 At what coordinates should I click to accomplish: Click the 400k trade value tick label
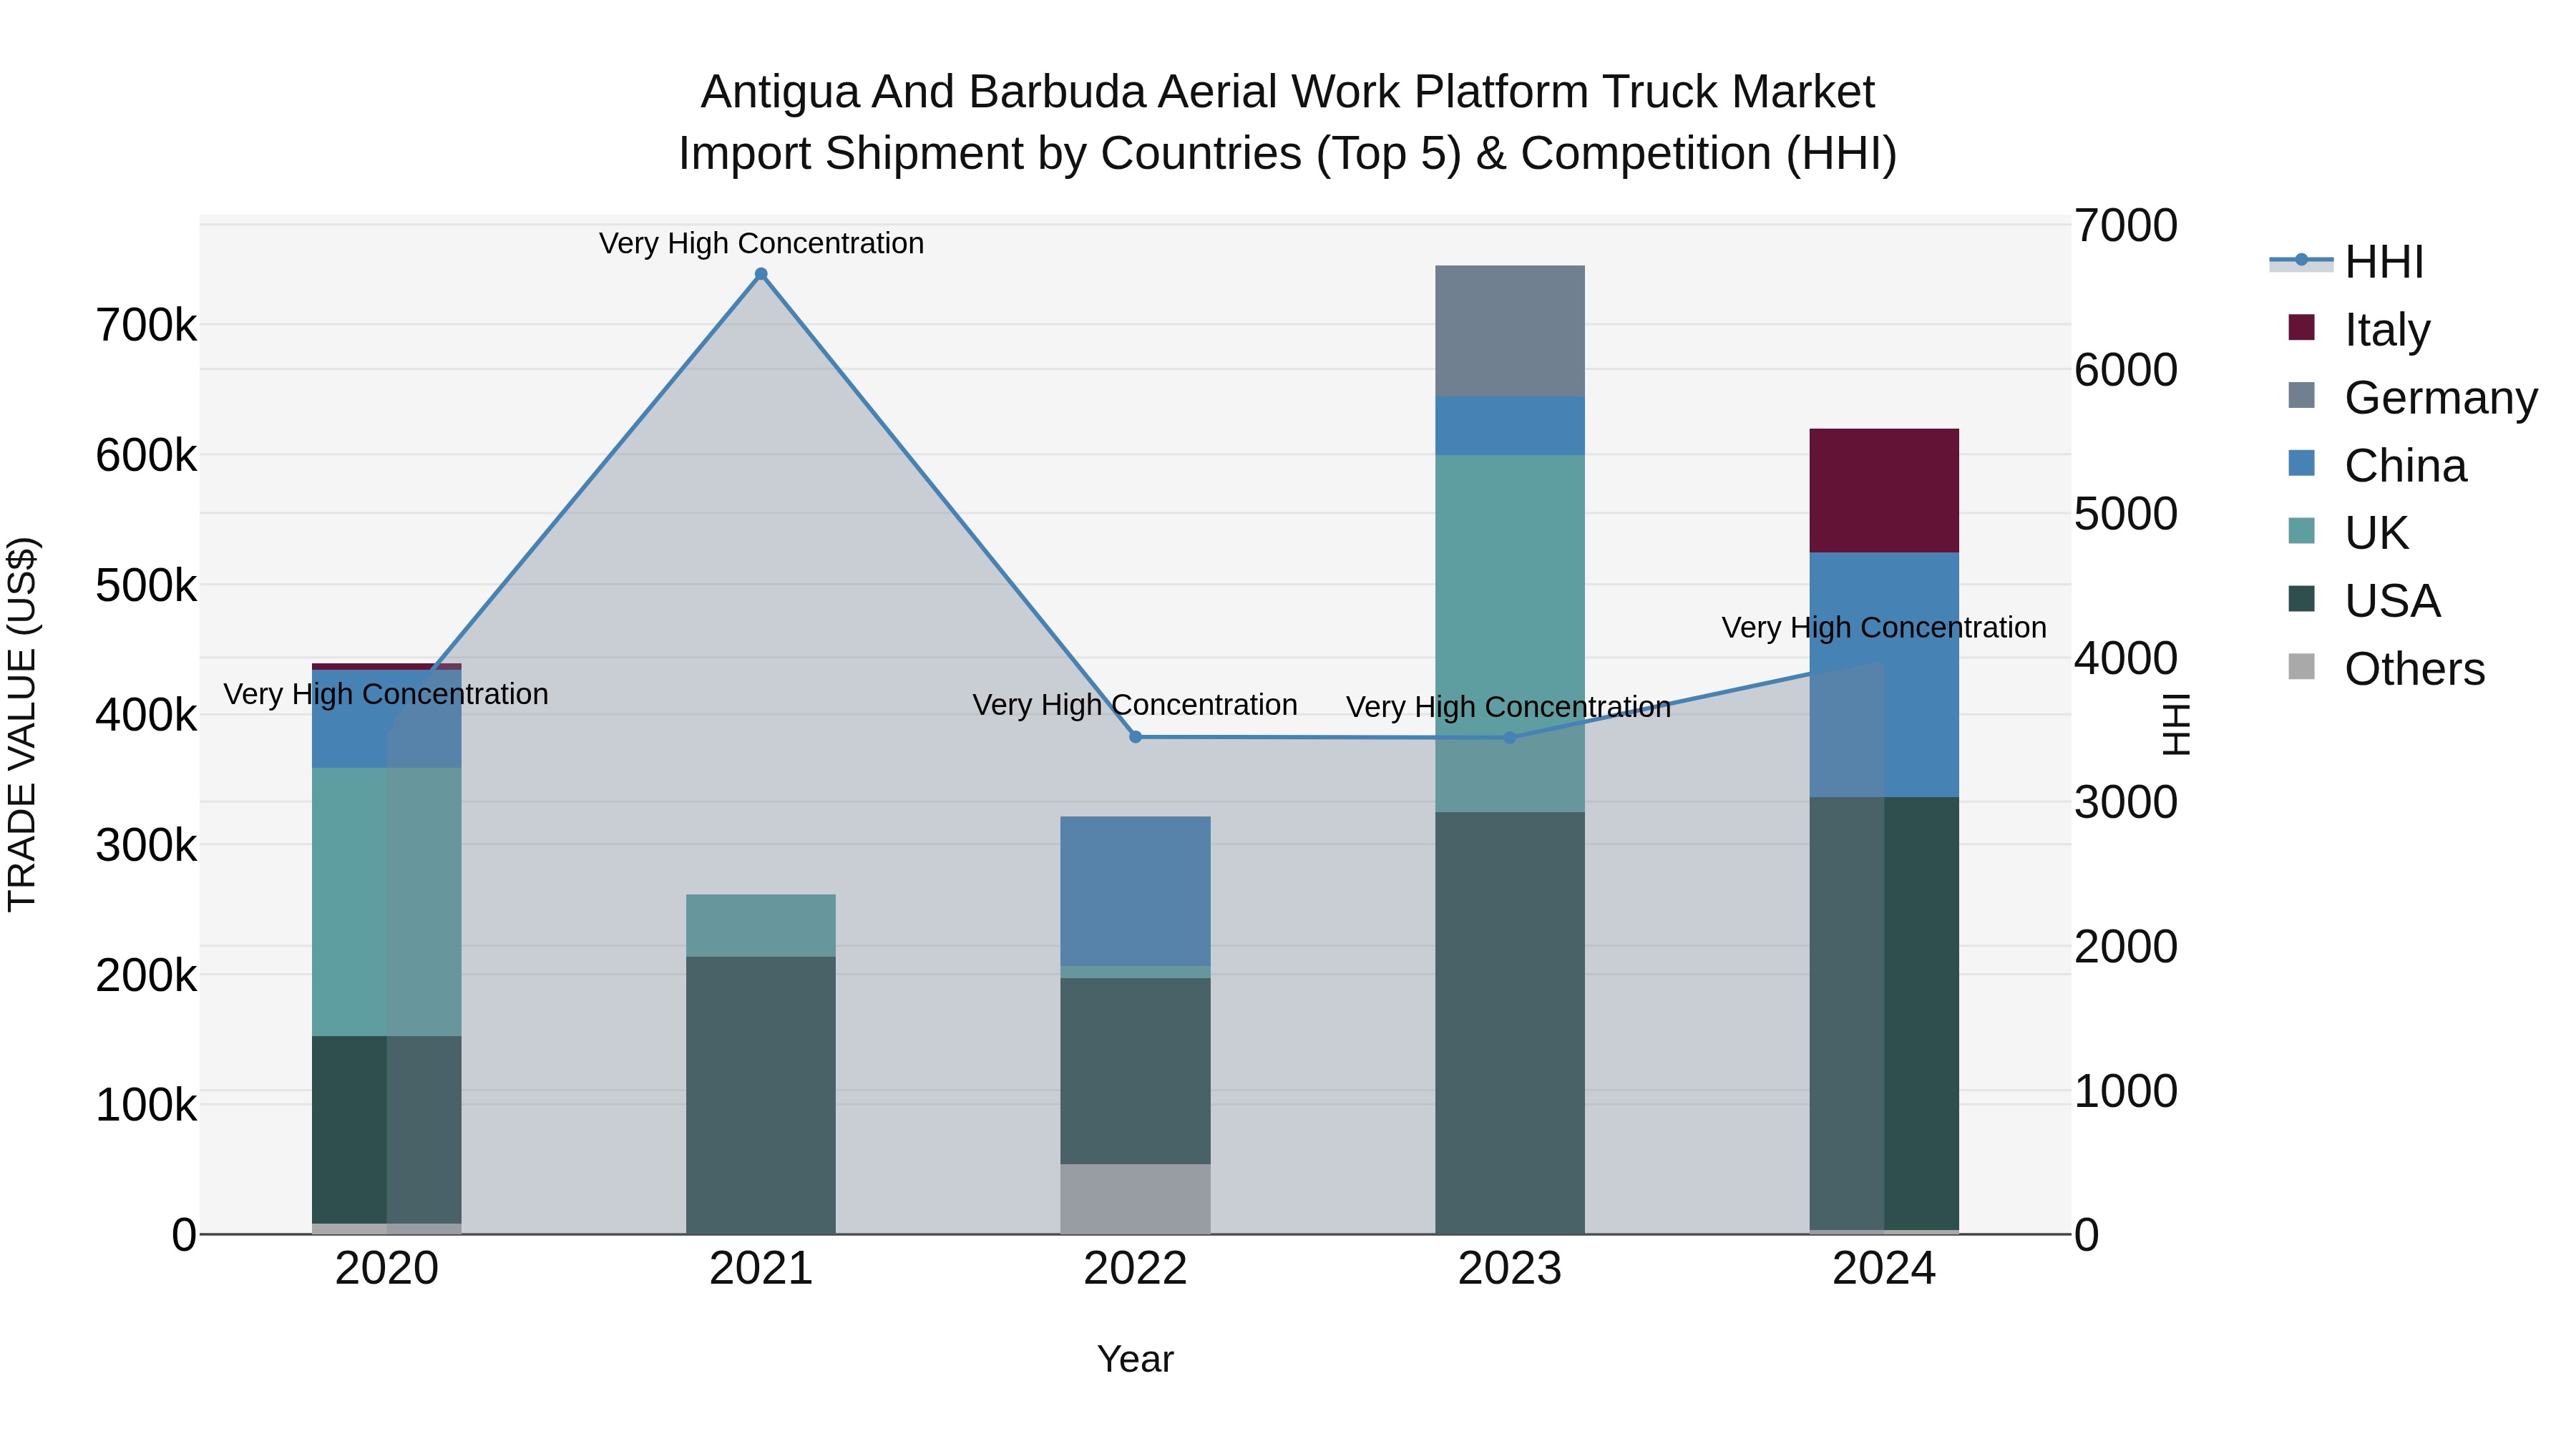point(146,715)
